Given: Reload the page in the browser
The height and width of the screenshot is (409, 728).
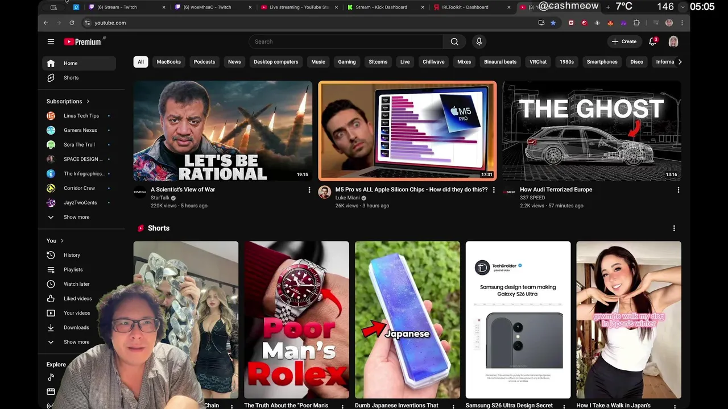Looking at the screenshot, I should 72,23.
